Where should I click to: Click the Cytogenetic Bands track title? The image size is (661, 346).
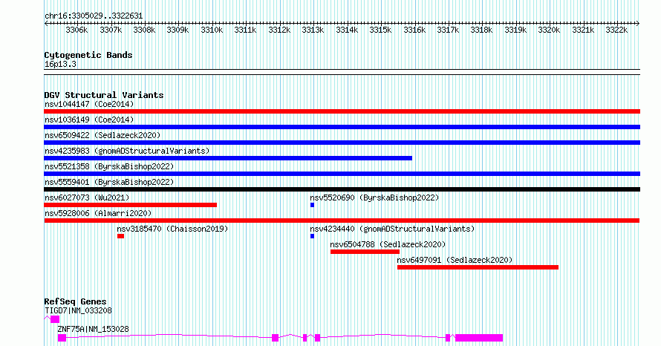click(x=88, y=55)
